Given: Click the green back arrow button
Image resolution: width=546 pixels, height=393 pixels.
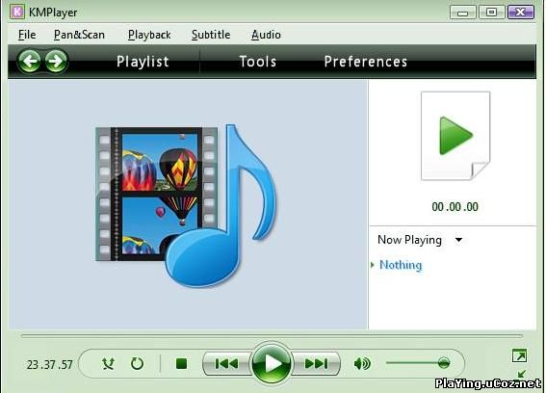Looking at the screenshot, I should click(29, 61).
